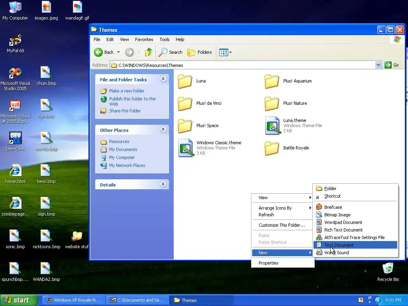This screenshot has width=408, height=306.
Task: Expand View submenu in context menu
Action: point(282,198)
